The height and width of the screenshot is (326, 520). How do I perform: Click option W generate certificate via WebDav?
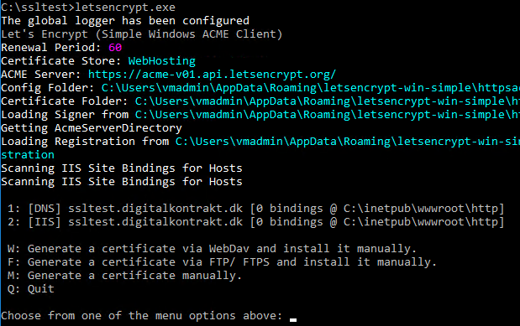click(212, 249)
